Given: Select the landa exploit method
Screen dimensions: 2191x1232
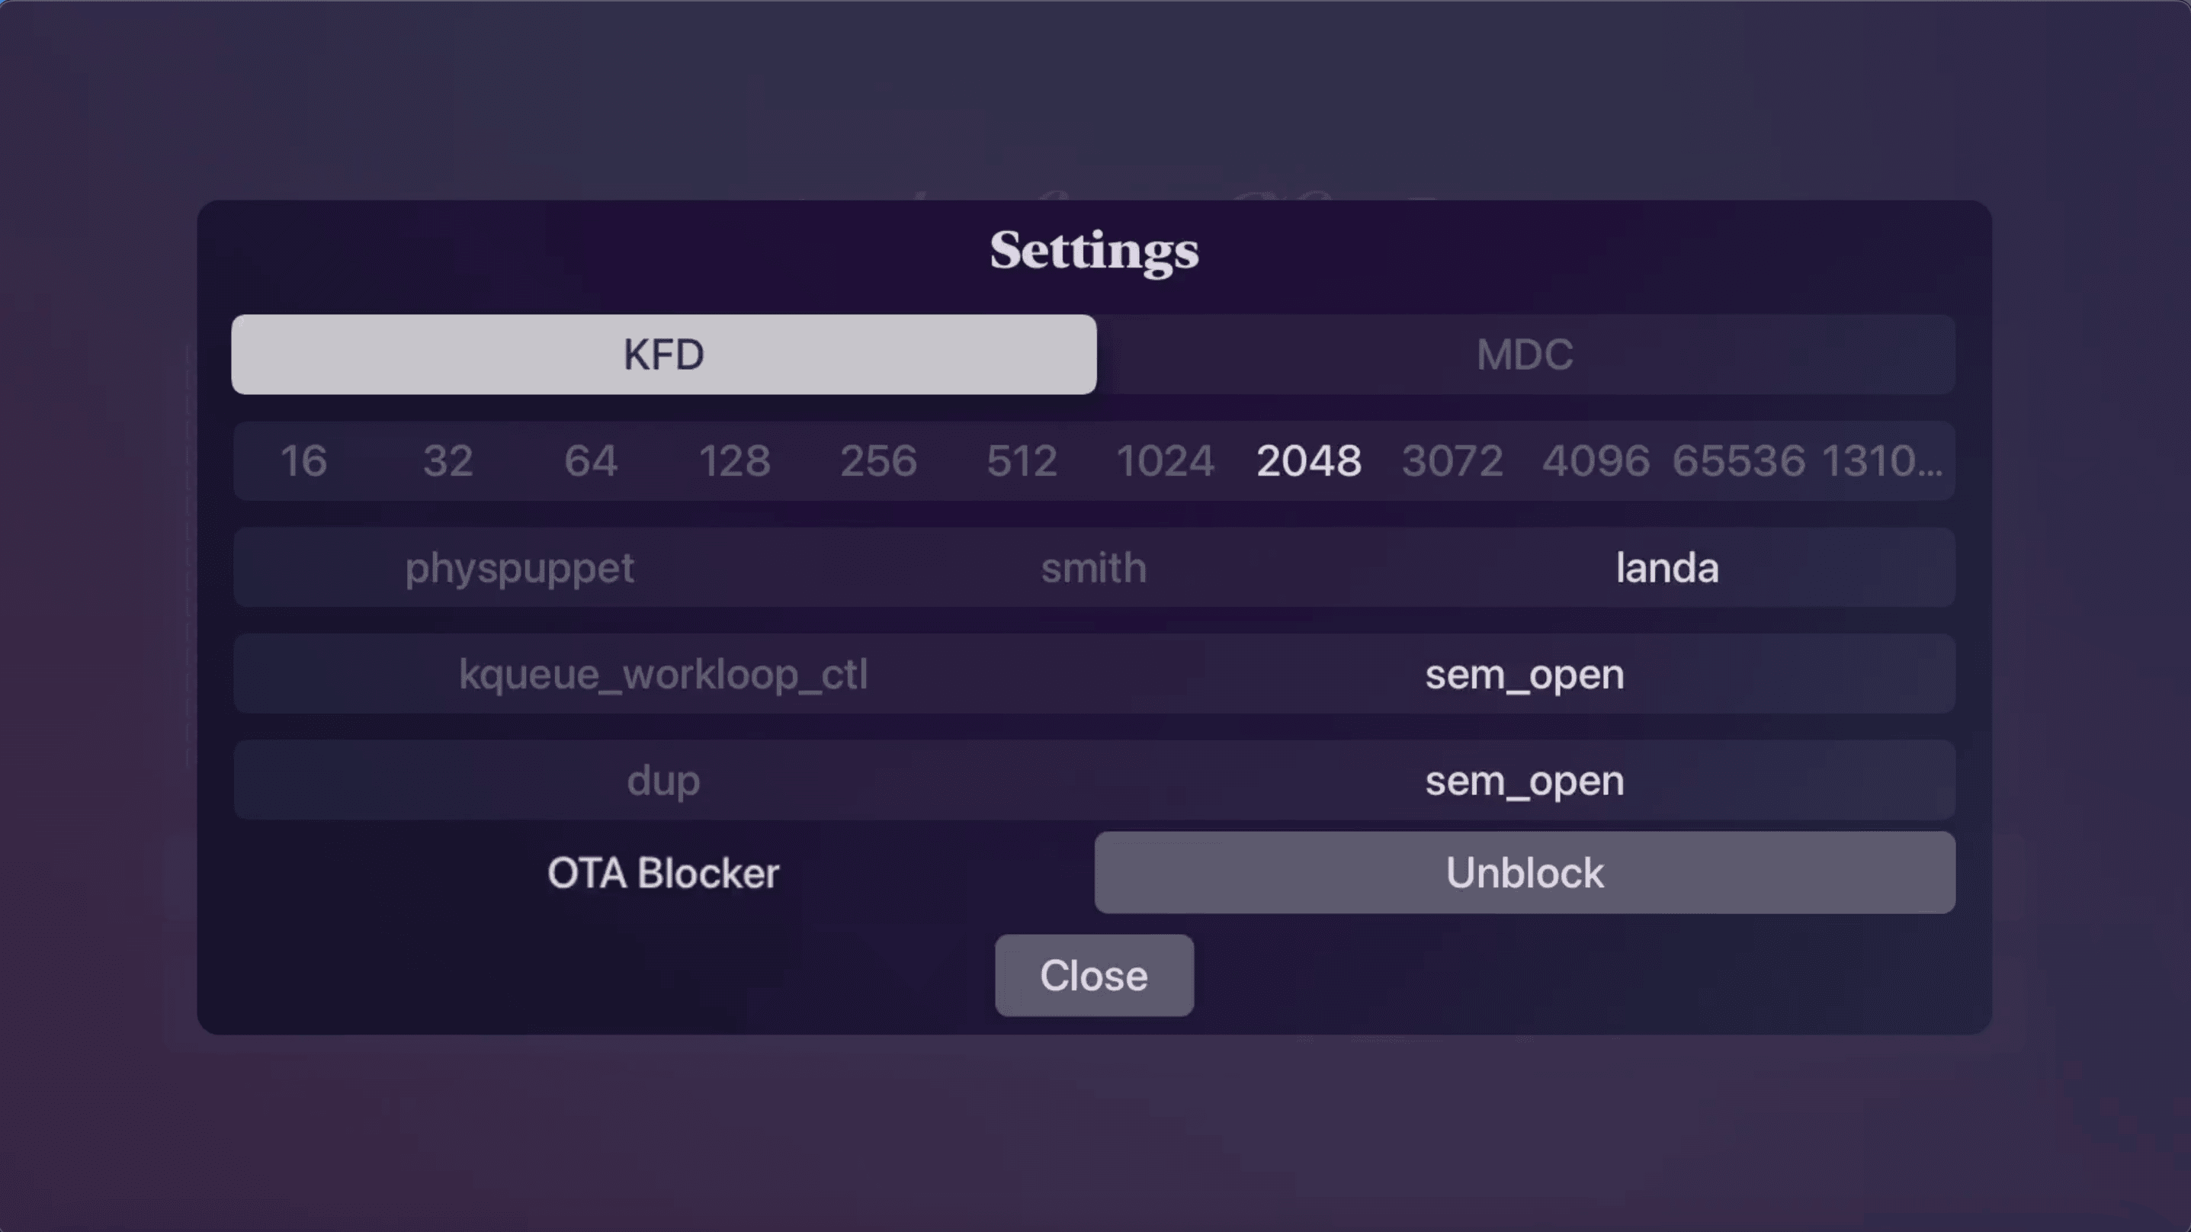Looking at the screenshot, I should coord(1667,567).
